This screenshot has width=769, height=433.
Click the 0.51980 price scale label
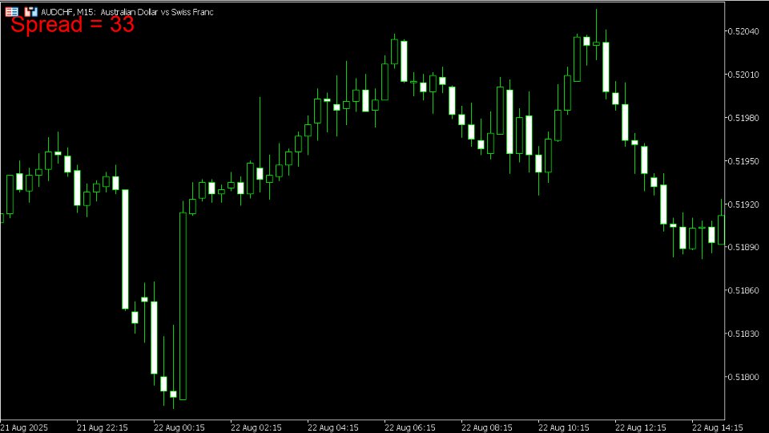pyautogui.click(x=743, y=118)
